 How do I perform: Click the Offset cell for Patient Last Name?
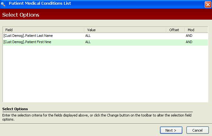[175, 36]
